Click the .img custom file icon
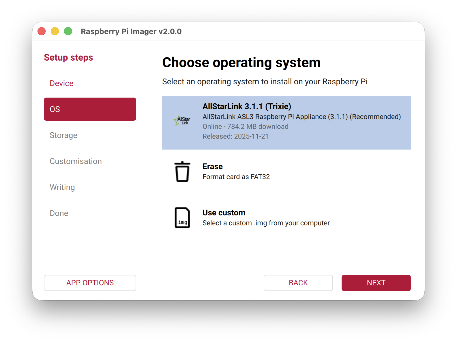457x343 pixels. (182, 218)
